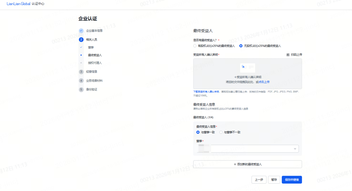Image resolution: width=352 pixels, height=191 pixels.
Task: Click the 受益所有人确认声明 upload drop area
Action: [x=248, y=74]
